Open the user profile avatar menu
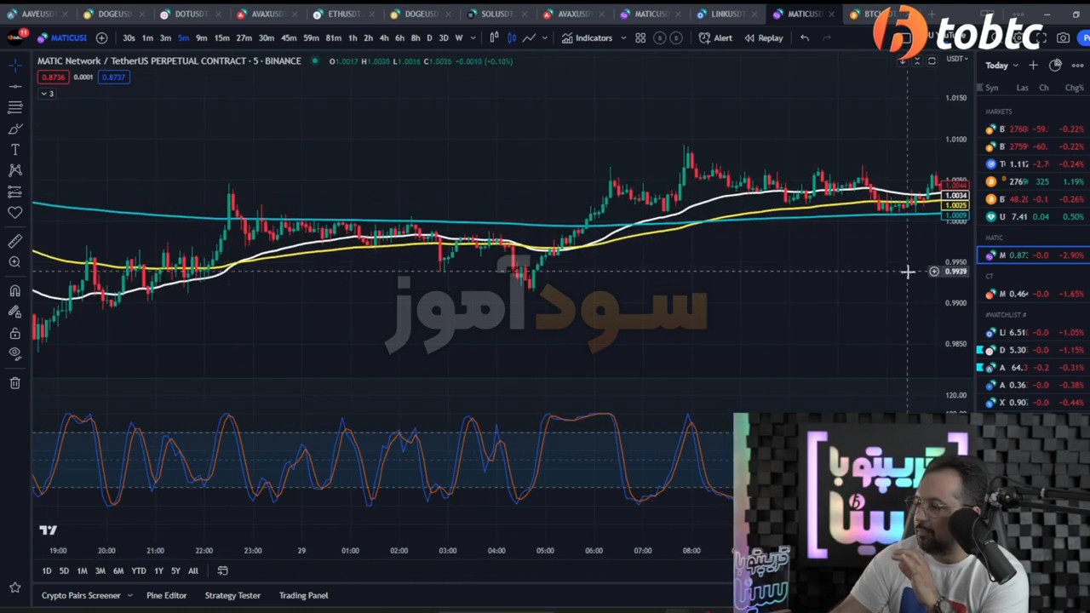Image resolution: width=1090 pixels, height=613 pixels. (x=15, y=37)
